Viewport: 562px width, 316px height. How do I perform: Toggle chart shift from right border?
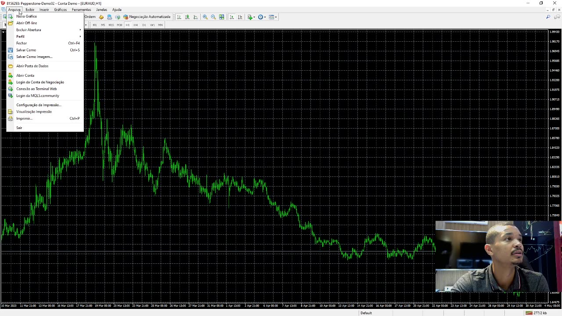point(240,17)
